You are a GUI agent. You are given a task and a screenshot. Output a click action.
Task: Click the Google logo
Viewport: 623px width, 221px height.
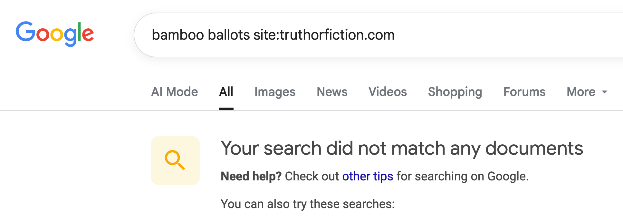(55, 34)
